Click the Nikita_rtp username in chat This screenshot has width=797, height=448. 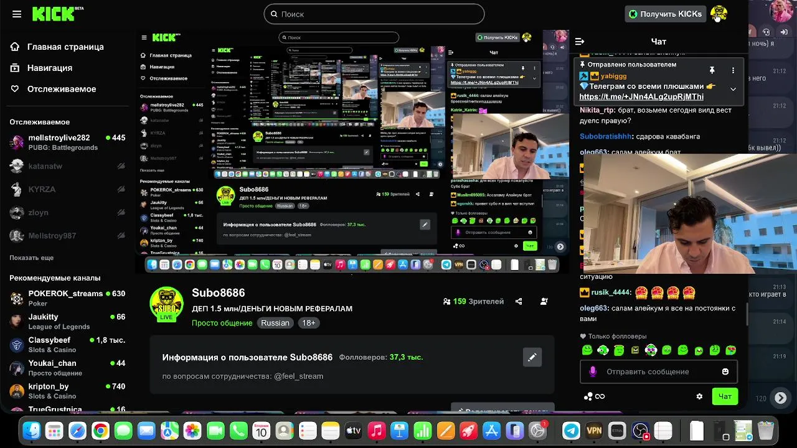(x=597, y=110)
